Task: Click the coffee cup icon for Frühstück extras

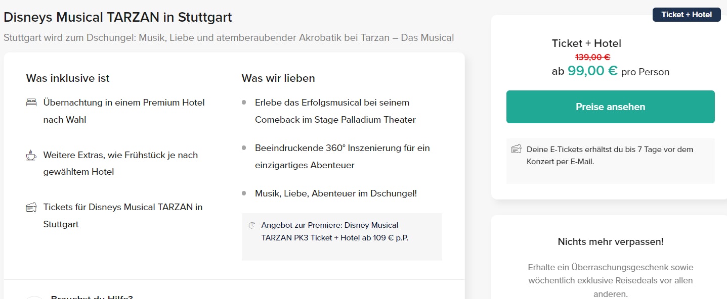Action: 31,155
